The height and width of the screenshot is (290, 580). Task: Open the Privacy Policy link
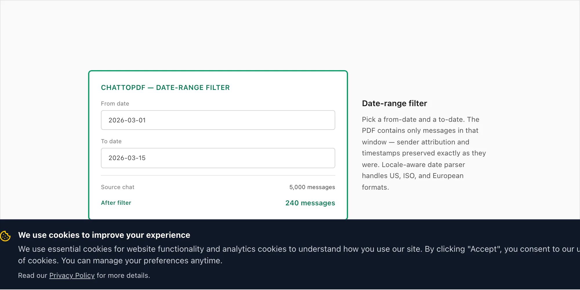72,275
